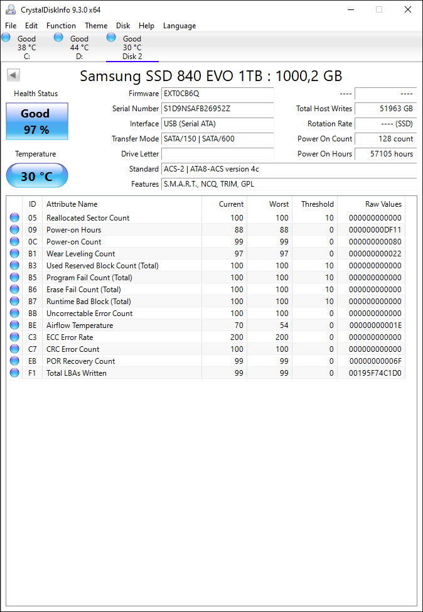Viewport: 423px width, 612px height.
Task: Click status orb for ECC Error Rate
Action: (14, 337)
